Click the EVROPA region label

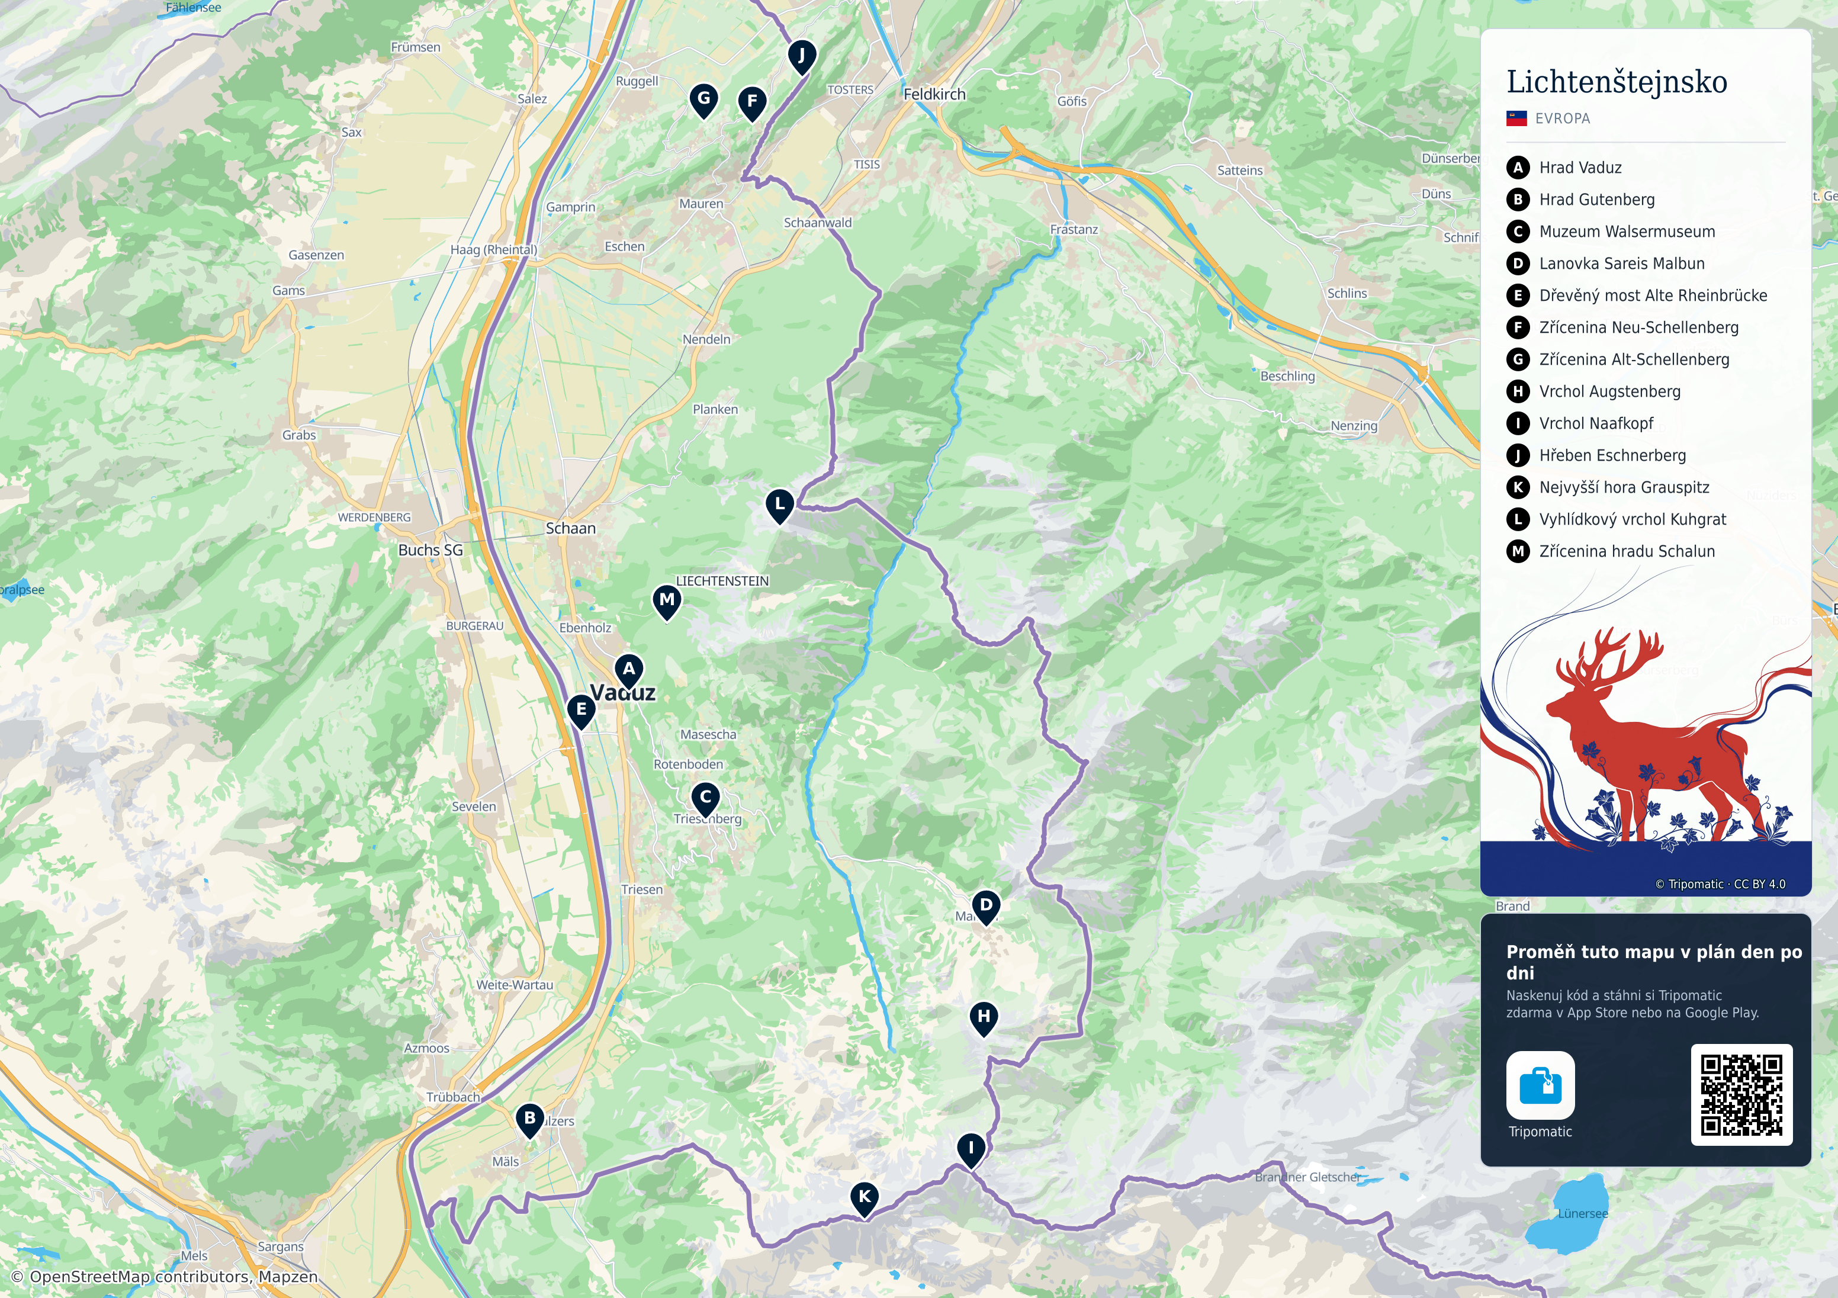1563,118
